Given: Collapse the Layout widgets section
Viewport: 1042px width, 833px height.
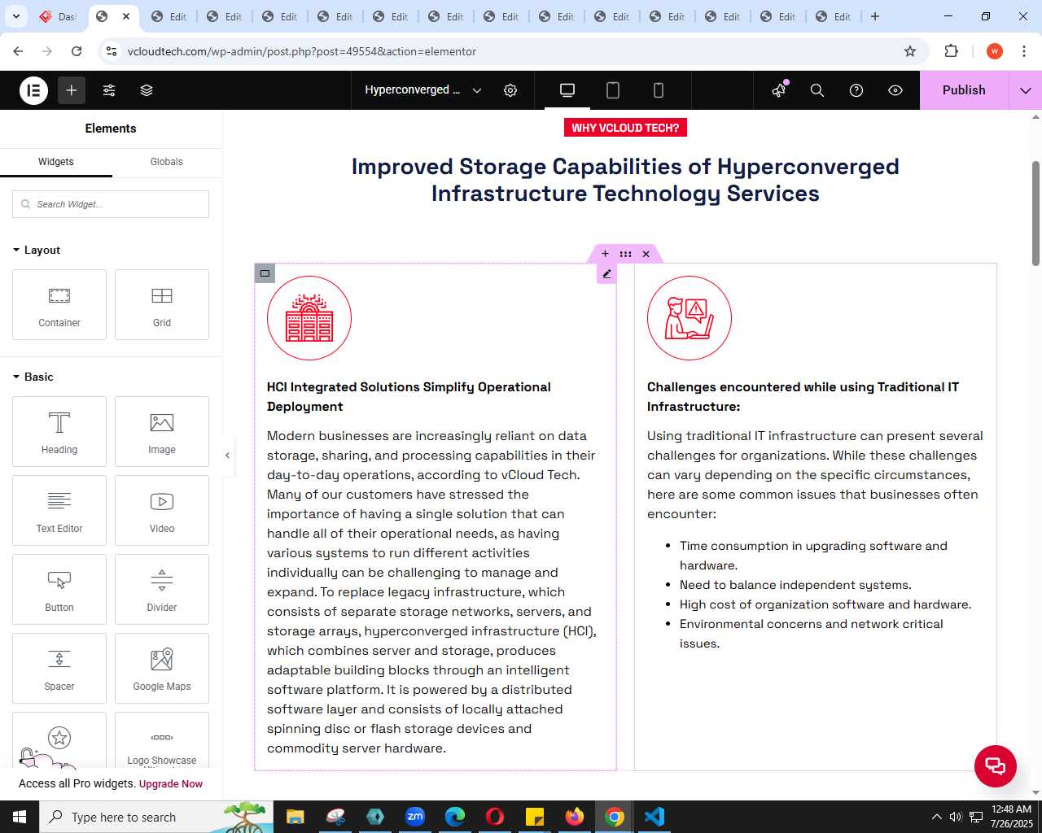Looking at the screenshot, I should click(37, 250).
